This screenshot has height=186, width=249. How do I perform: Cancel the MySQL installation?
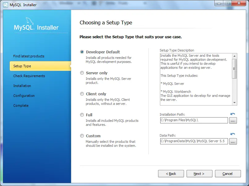(228, 174)
